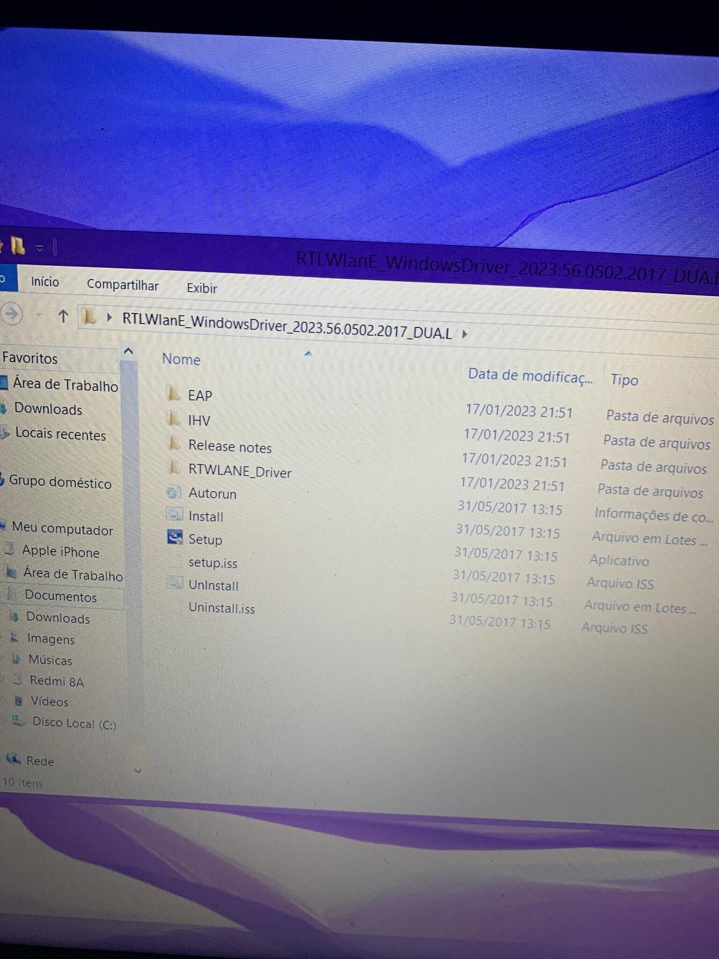The height and width of the screenshot is (959, 719).
Task: Select the Install batch file icon
Action: (x=174, y=515)
